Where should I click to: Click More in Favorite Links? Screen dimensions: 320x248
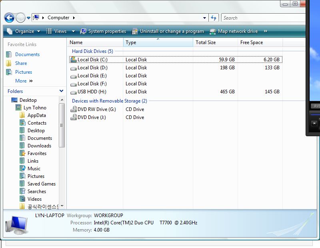pos(21,81)
